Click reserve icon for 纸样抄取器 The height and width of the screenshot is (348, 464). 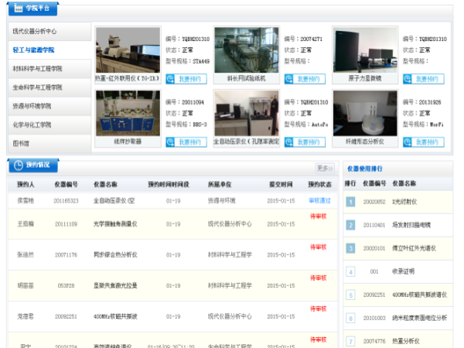[x=170, y=142]
